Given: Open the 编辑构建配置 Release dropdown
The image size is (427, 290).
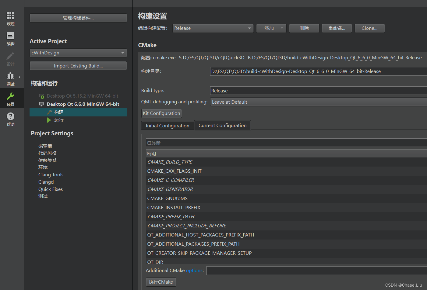Looking at the screenshot, I should 213,28.
